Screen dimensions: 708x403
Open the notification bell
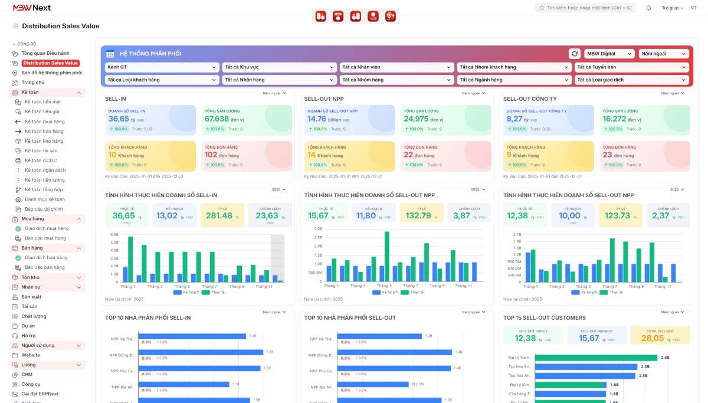[x=647, y=8]
